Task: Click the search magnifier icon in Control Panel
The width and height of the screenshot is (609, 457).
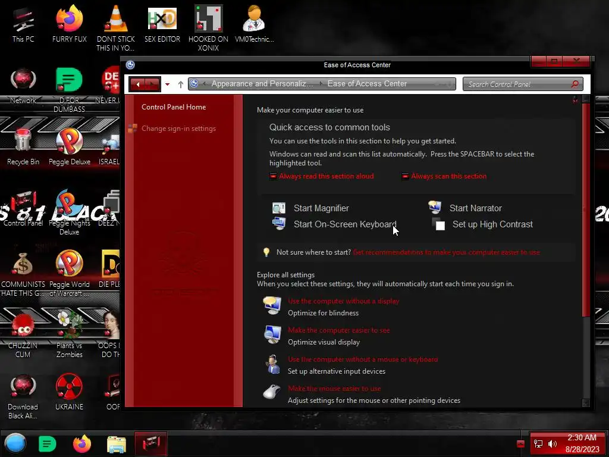Action: (x=575, y=84)
